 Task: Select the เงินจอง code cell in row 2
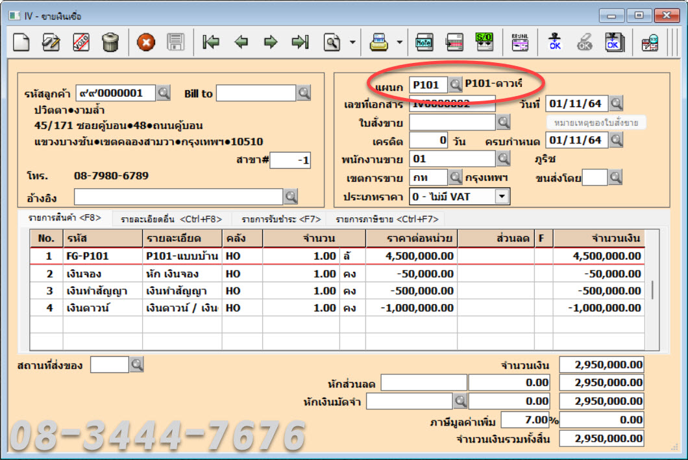coord(103,274)
